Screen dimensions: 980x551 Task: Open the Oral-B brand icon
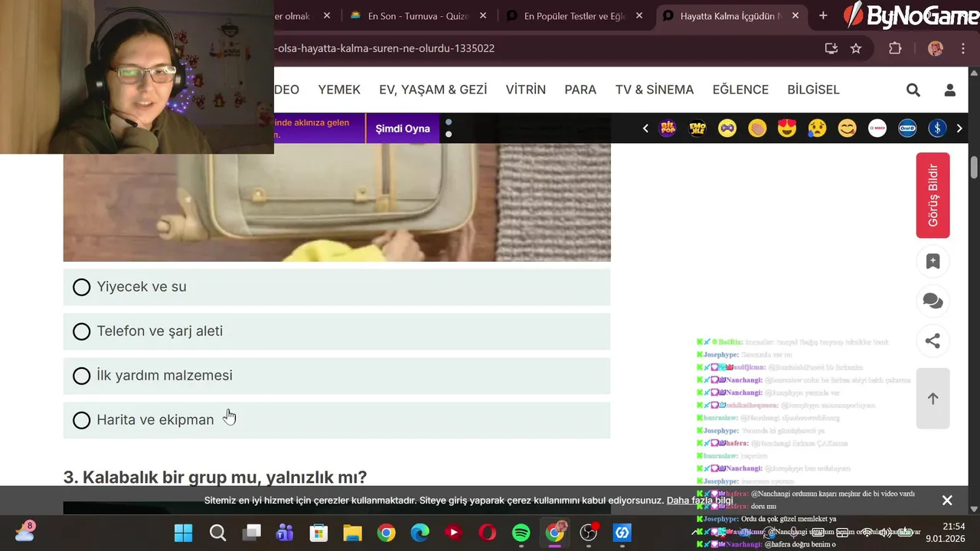point(907,129)
